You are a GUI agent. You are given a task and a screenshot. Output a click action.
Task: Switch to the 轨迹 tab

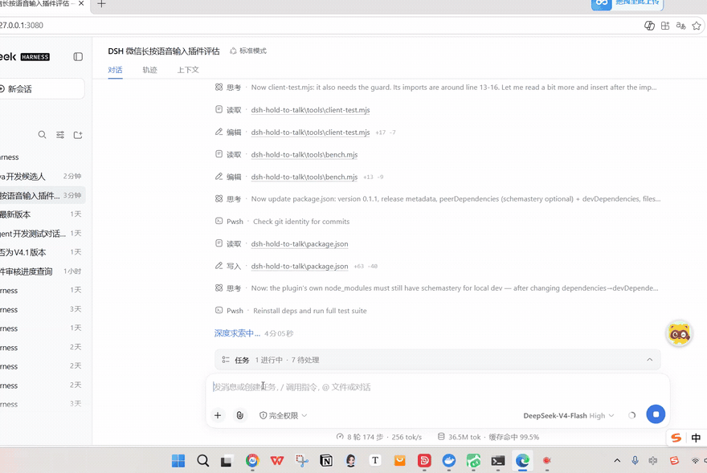149,70
